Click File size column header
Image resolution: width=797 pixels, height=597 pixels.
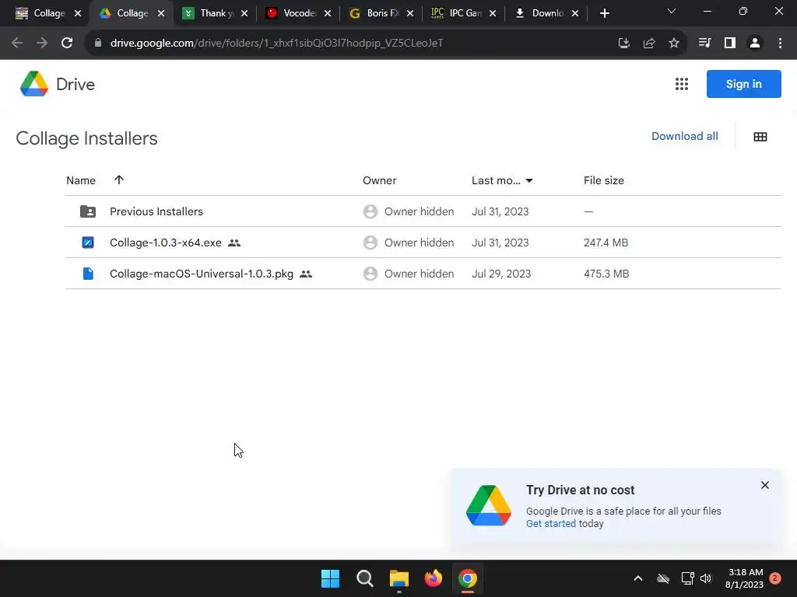pos(603,180)
